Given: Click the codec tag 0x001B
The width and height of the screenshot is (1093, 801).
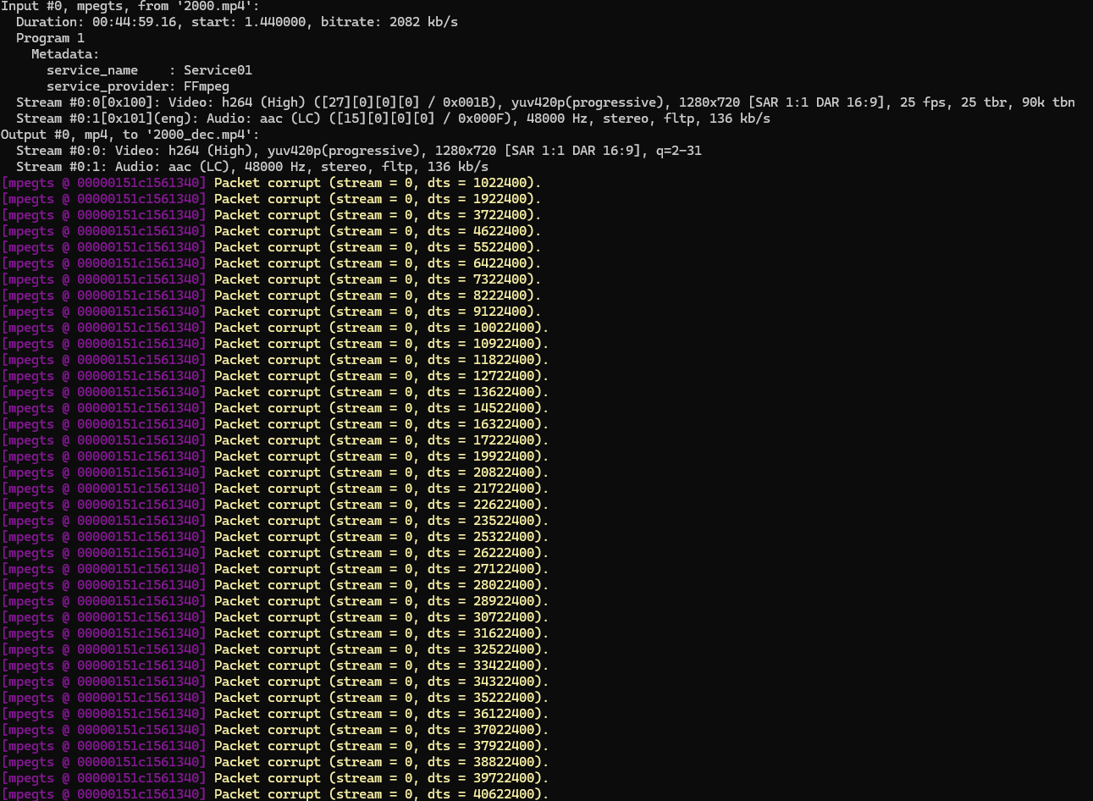Looking at the screenshot, I should click(474, 102).
